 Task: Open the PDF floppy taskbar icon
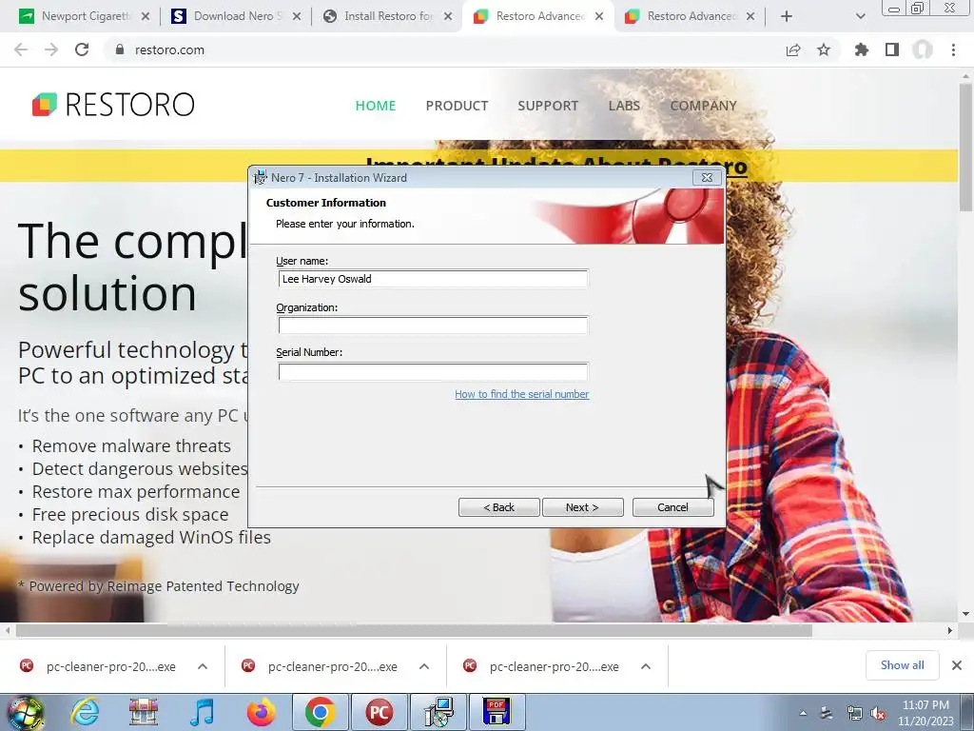497,712
